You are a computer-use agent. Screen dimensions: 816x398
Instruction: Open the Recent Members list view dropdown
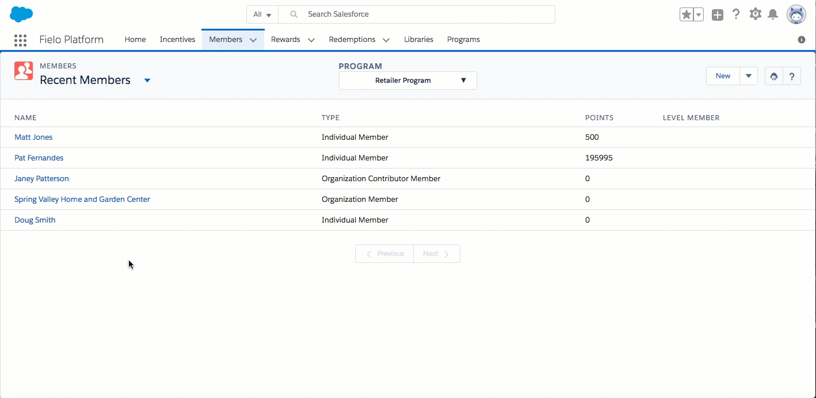(147, 81)
